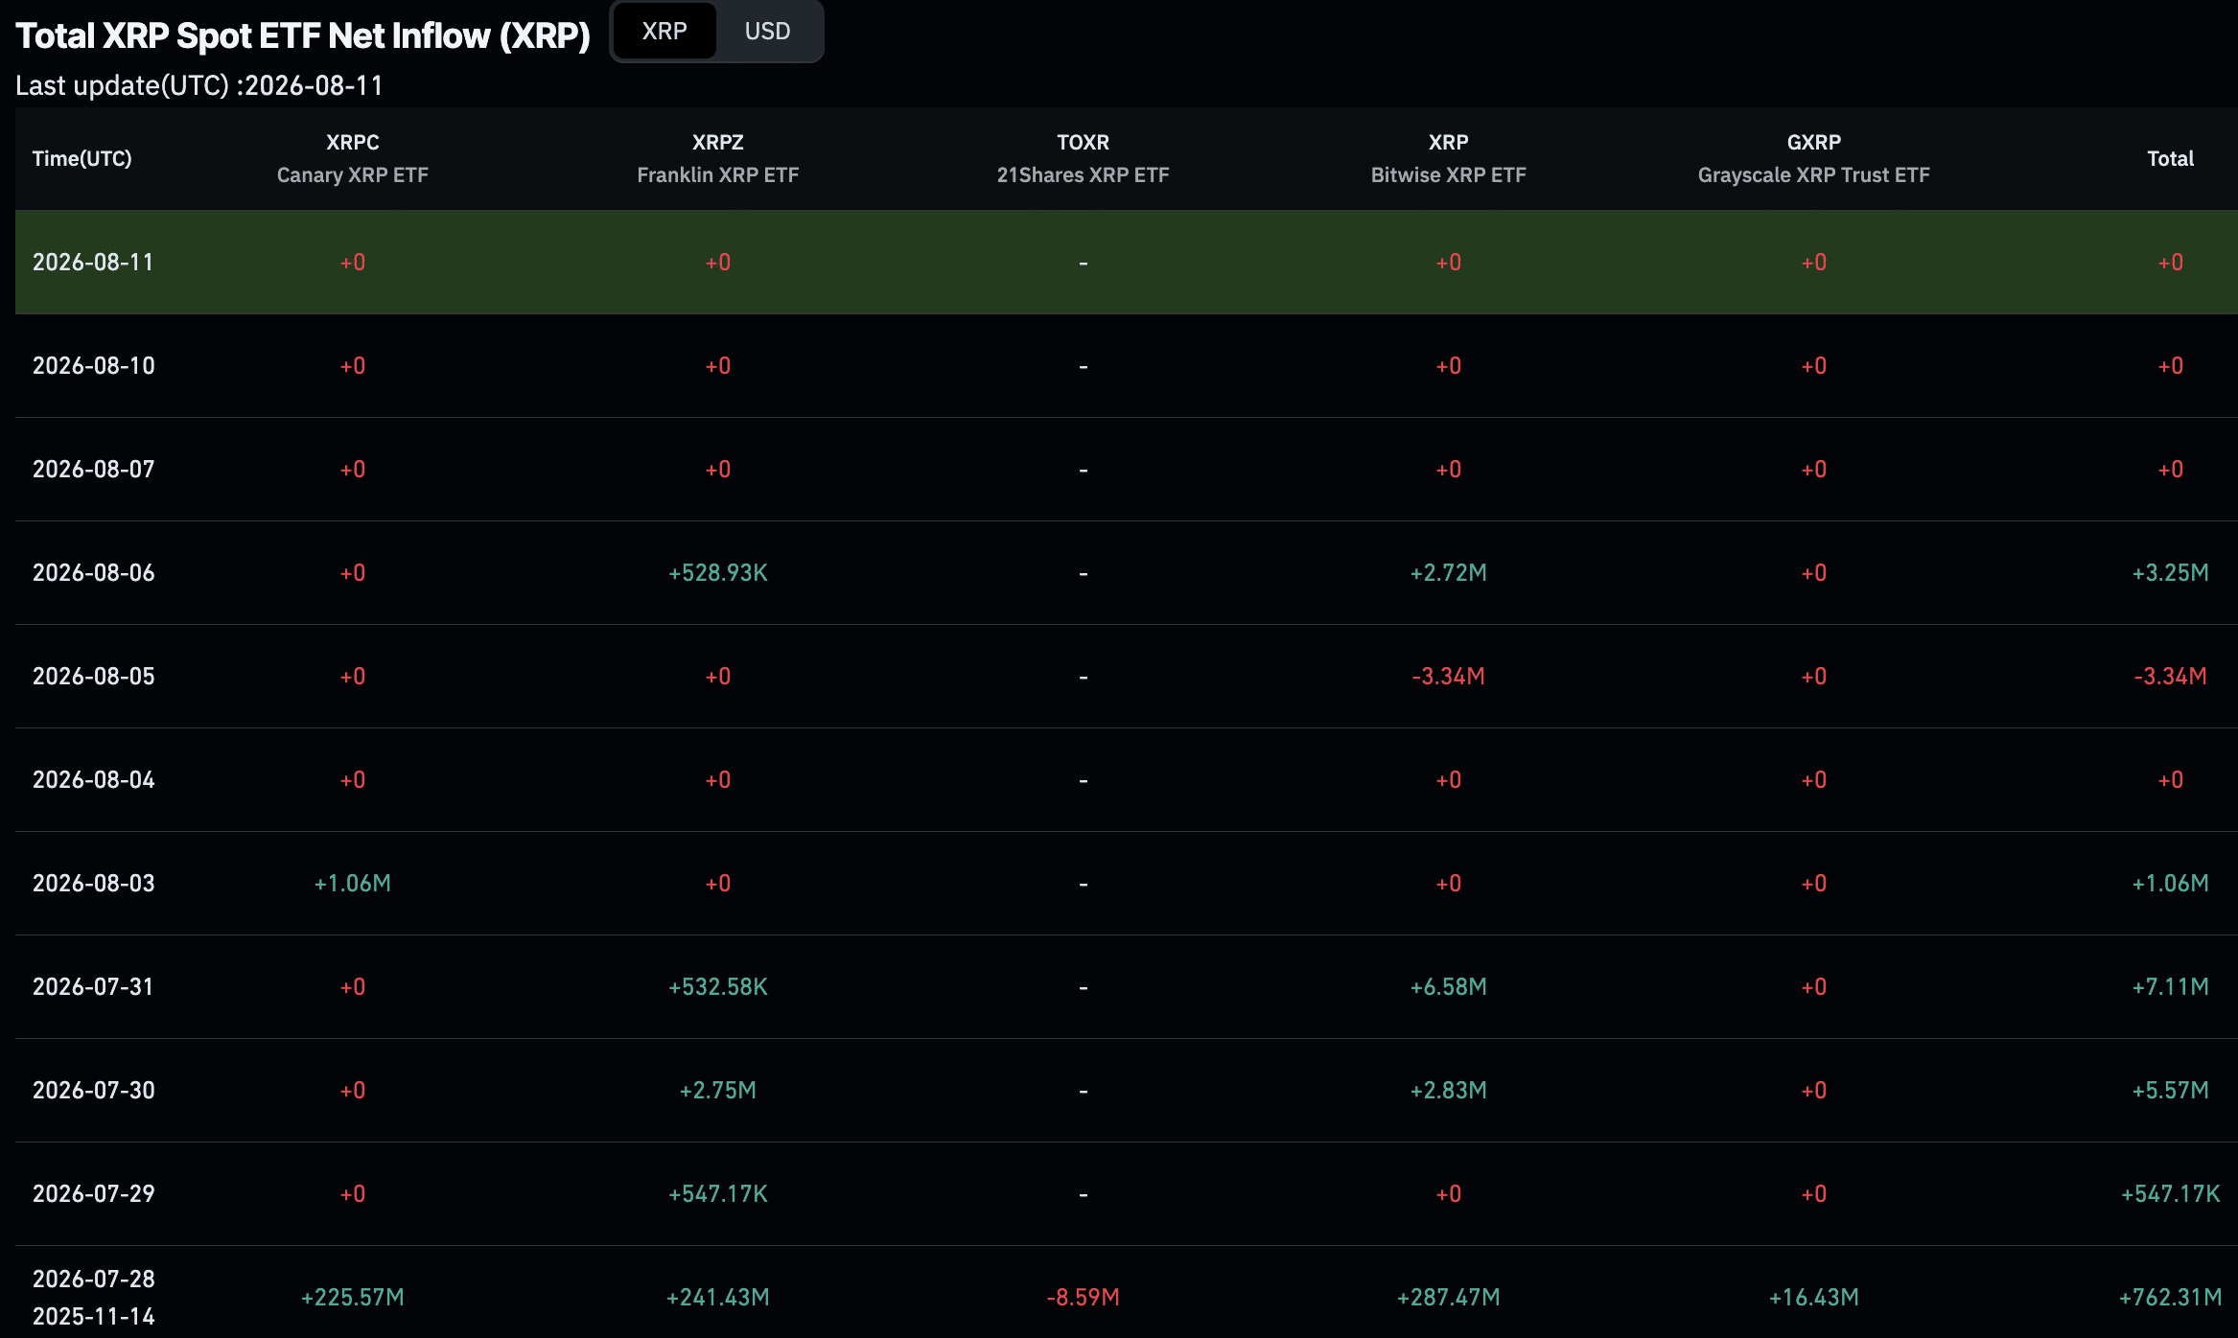The height and width of the screenshot is (1338, 2238).
Task: Click the +1.06M Canary inflow on 2026-08-03
Action: [x=353, y=884]
